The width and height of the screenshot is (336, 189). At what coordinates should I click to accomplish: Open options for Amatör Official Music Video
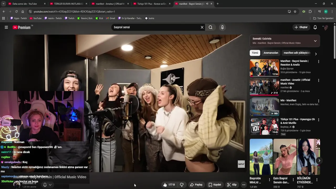coord(319,81)
